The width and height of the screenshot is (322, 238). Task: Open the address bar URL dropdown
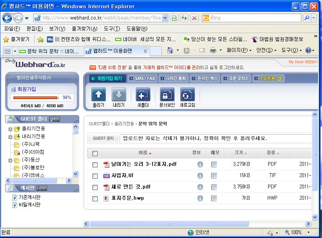coord(165,18)
